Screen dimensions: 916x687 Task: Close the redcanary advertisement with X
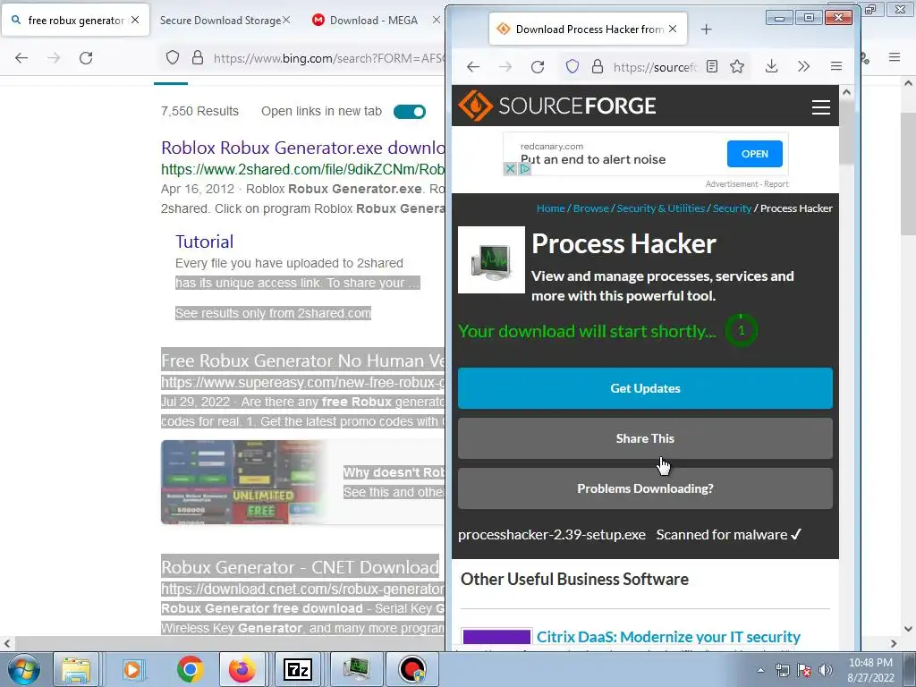point(509,169)
